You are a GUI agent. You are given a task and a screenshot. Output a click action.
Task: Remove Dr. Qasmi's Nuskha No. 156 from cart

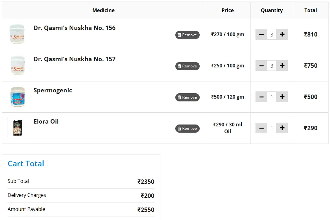coord(187,35)
